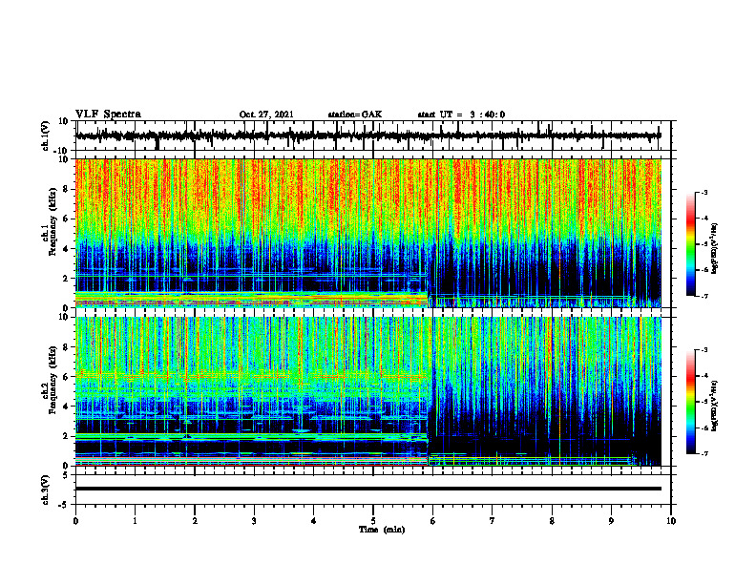The height and width of the screenshot is (584, 756).
Task: Select the "start UT = 3 :40: 0" text
Action: click(461, 115)
